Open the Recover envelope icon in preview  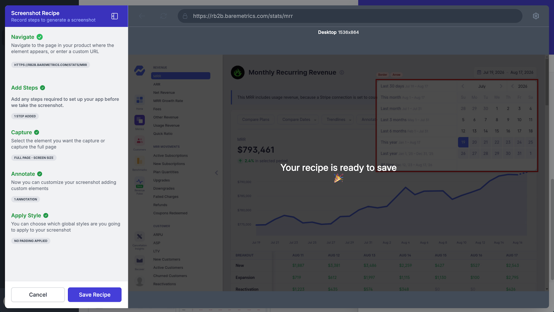[139, 260]
